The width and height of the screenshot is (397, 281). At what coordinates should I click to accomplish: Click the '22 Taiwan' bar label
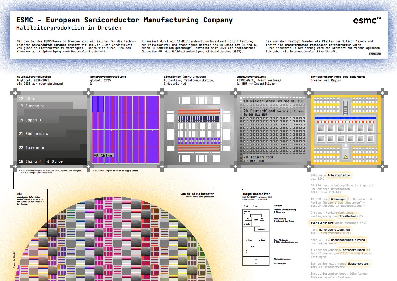click(31, 148)
